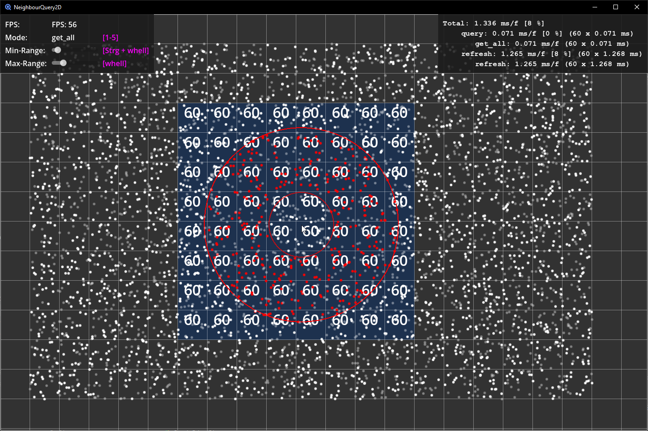Select the get_all timing row in profiler
Screen dimensions: 648x431
[552, 43]
